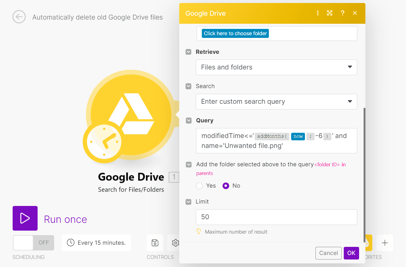The image size is (406, 267).
Task: Open the Retrieve dropdown showing Files and folders
Action: coord(276,67)
